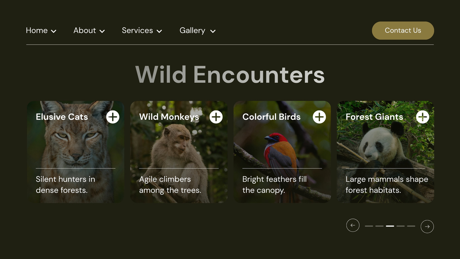Open the About dropdown chevron
Screen dimensions: 460x259
pos(102,31)
